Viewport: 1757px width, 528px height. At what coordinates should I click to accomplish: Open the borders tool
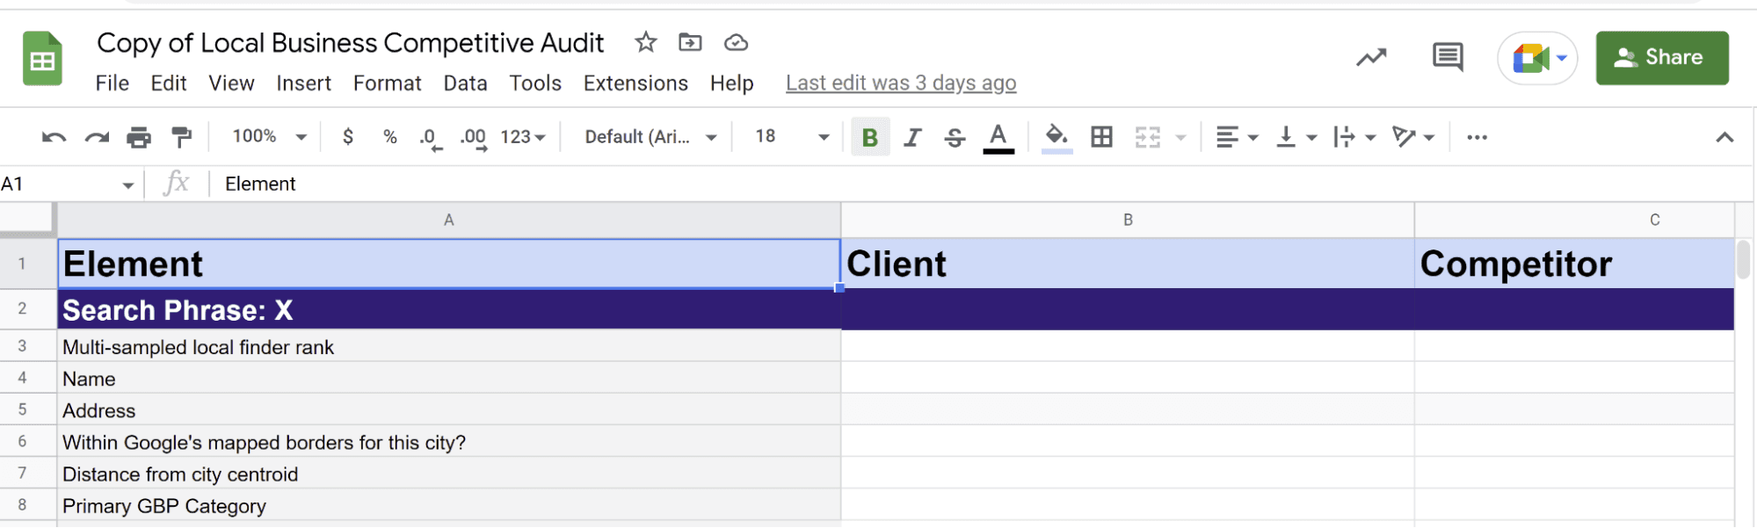(1101, 137)
